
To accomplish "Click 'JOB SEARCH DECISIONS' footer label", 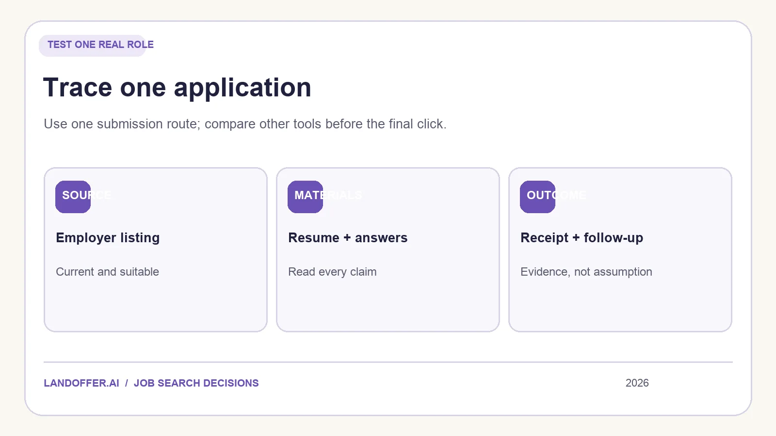I will click(x=196, y=383).
